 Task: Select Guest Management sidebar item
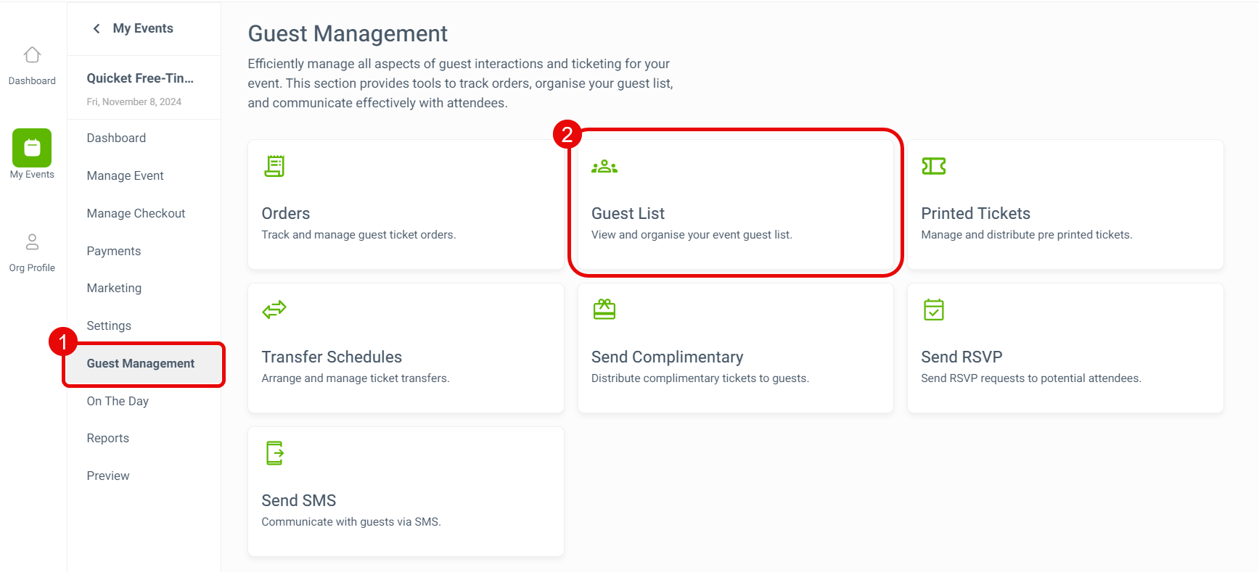coord(144,364)
